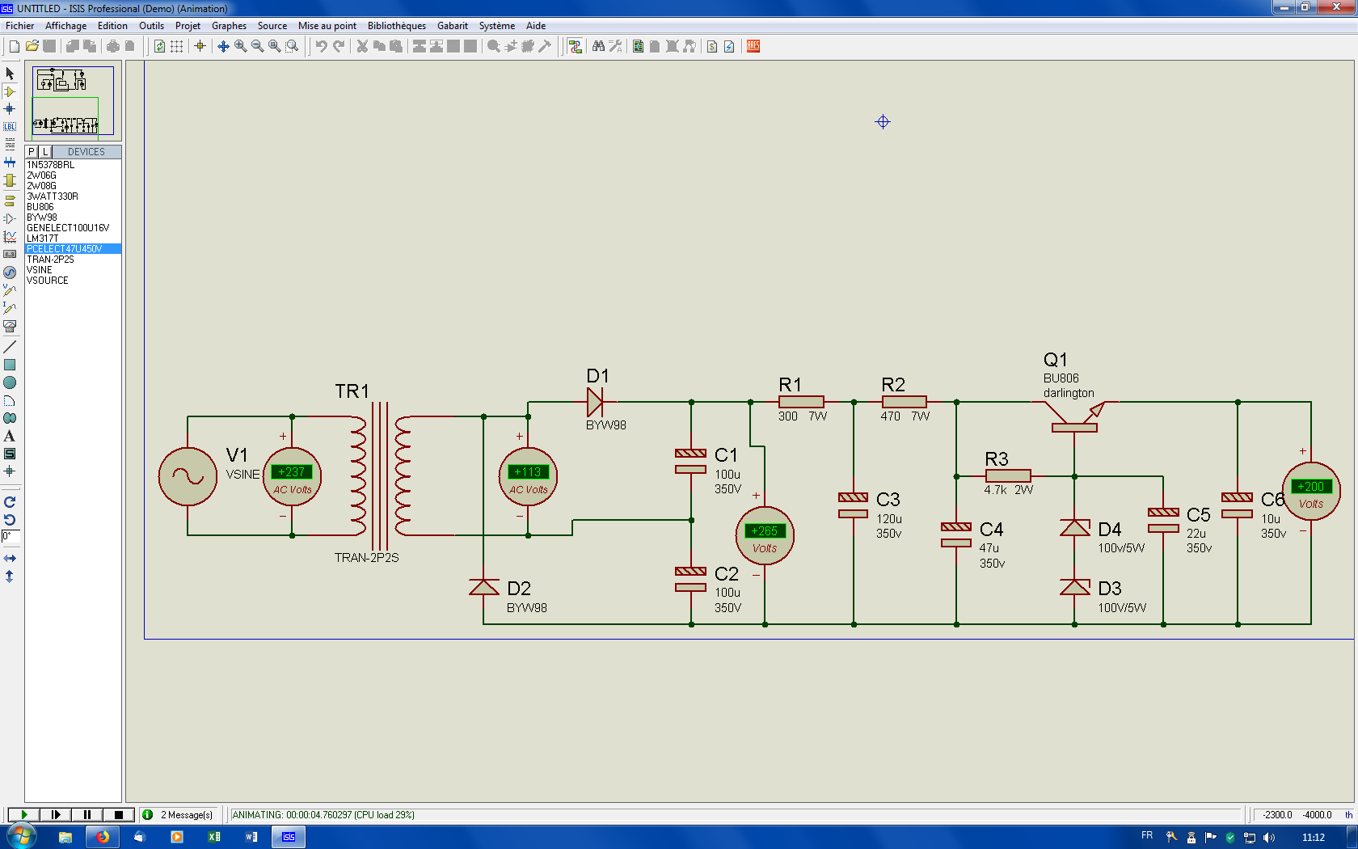Select the 2D text A tool
The height and width of the screenshot is (849, 1358).
(x=10, y=436)
